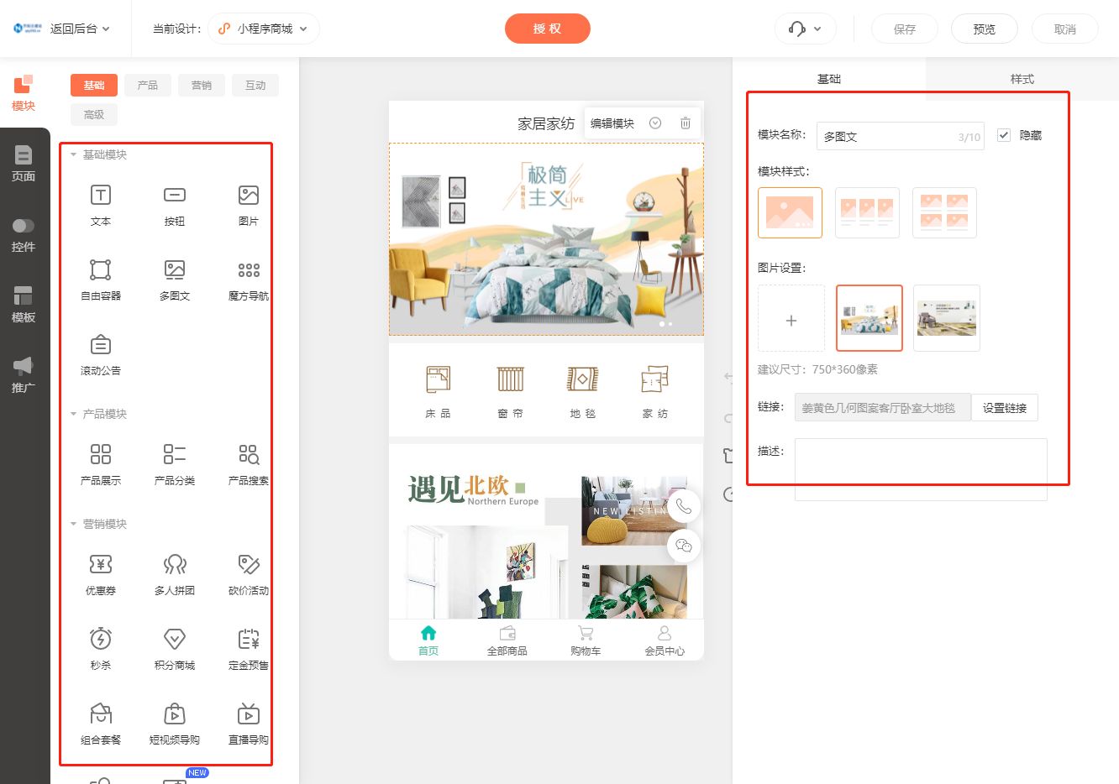
Task: Click the 滚动公告 module icon
Action: (x=100, y=353)
